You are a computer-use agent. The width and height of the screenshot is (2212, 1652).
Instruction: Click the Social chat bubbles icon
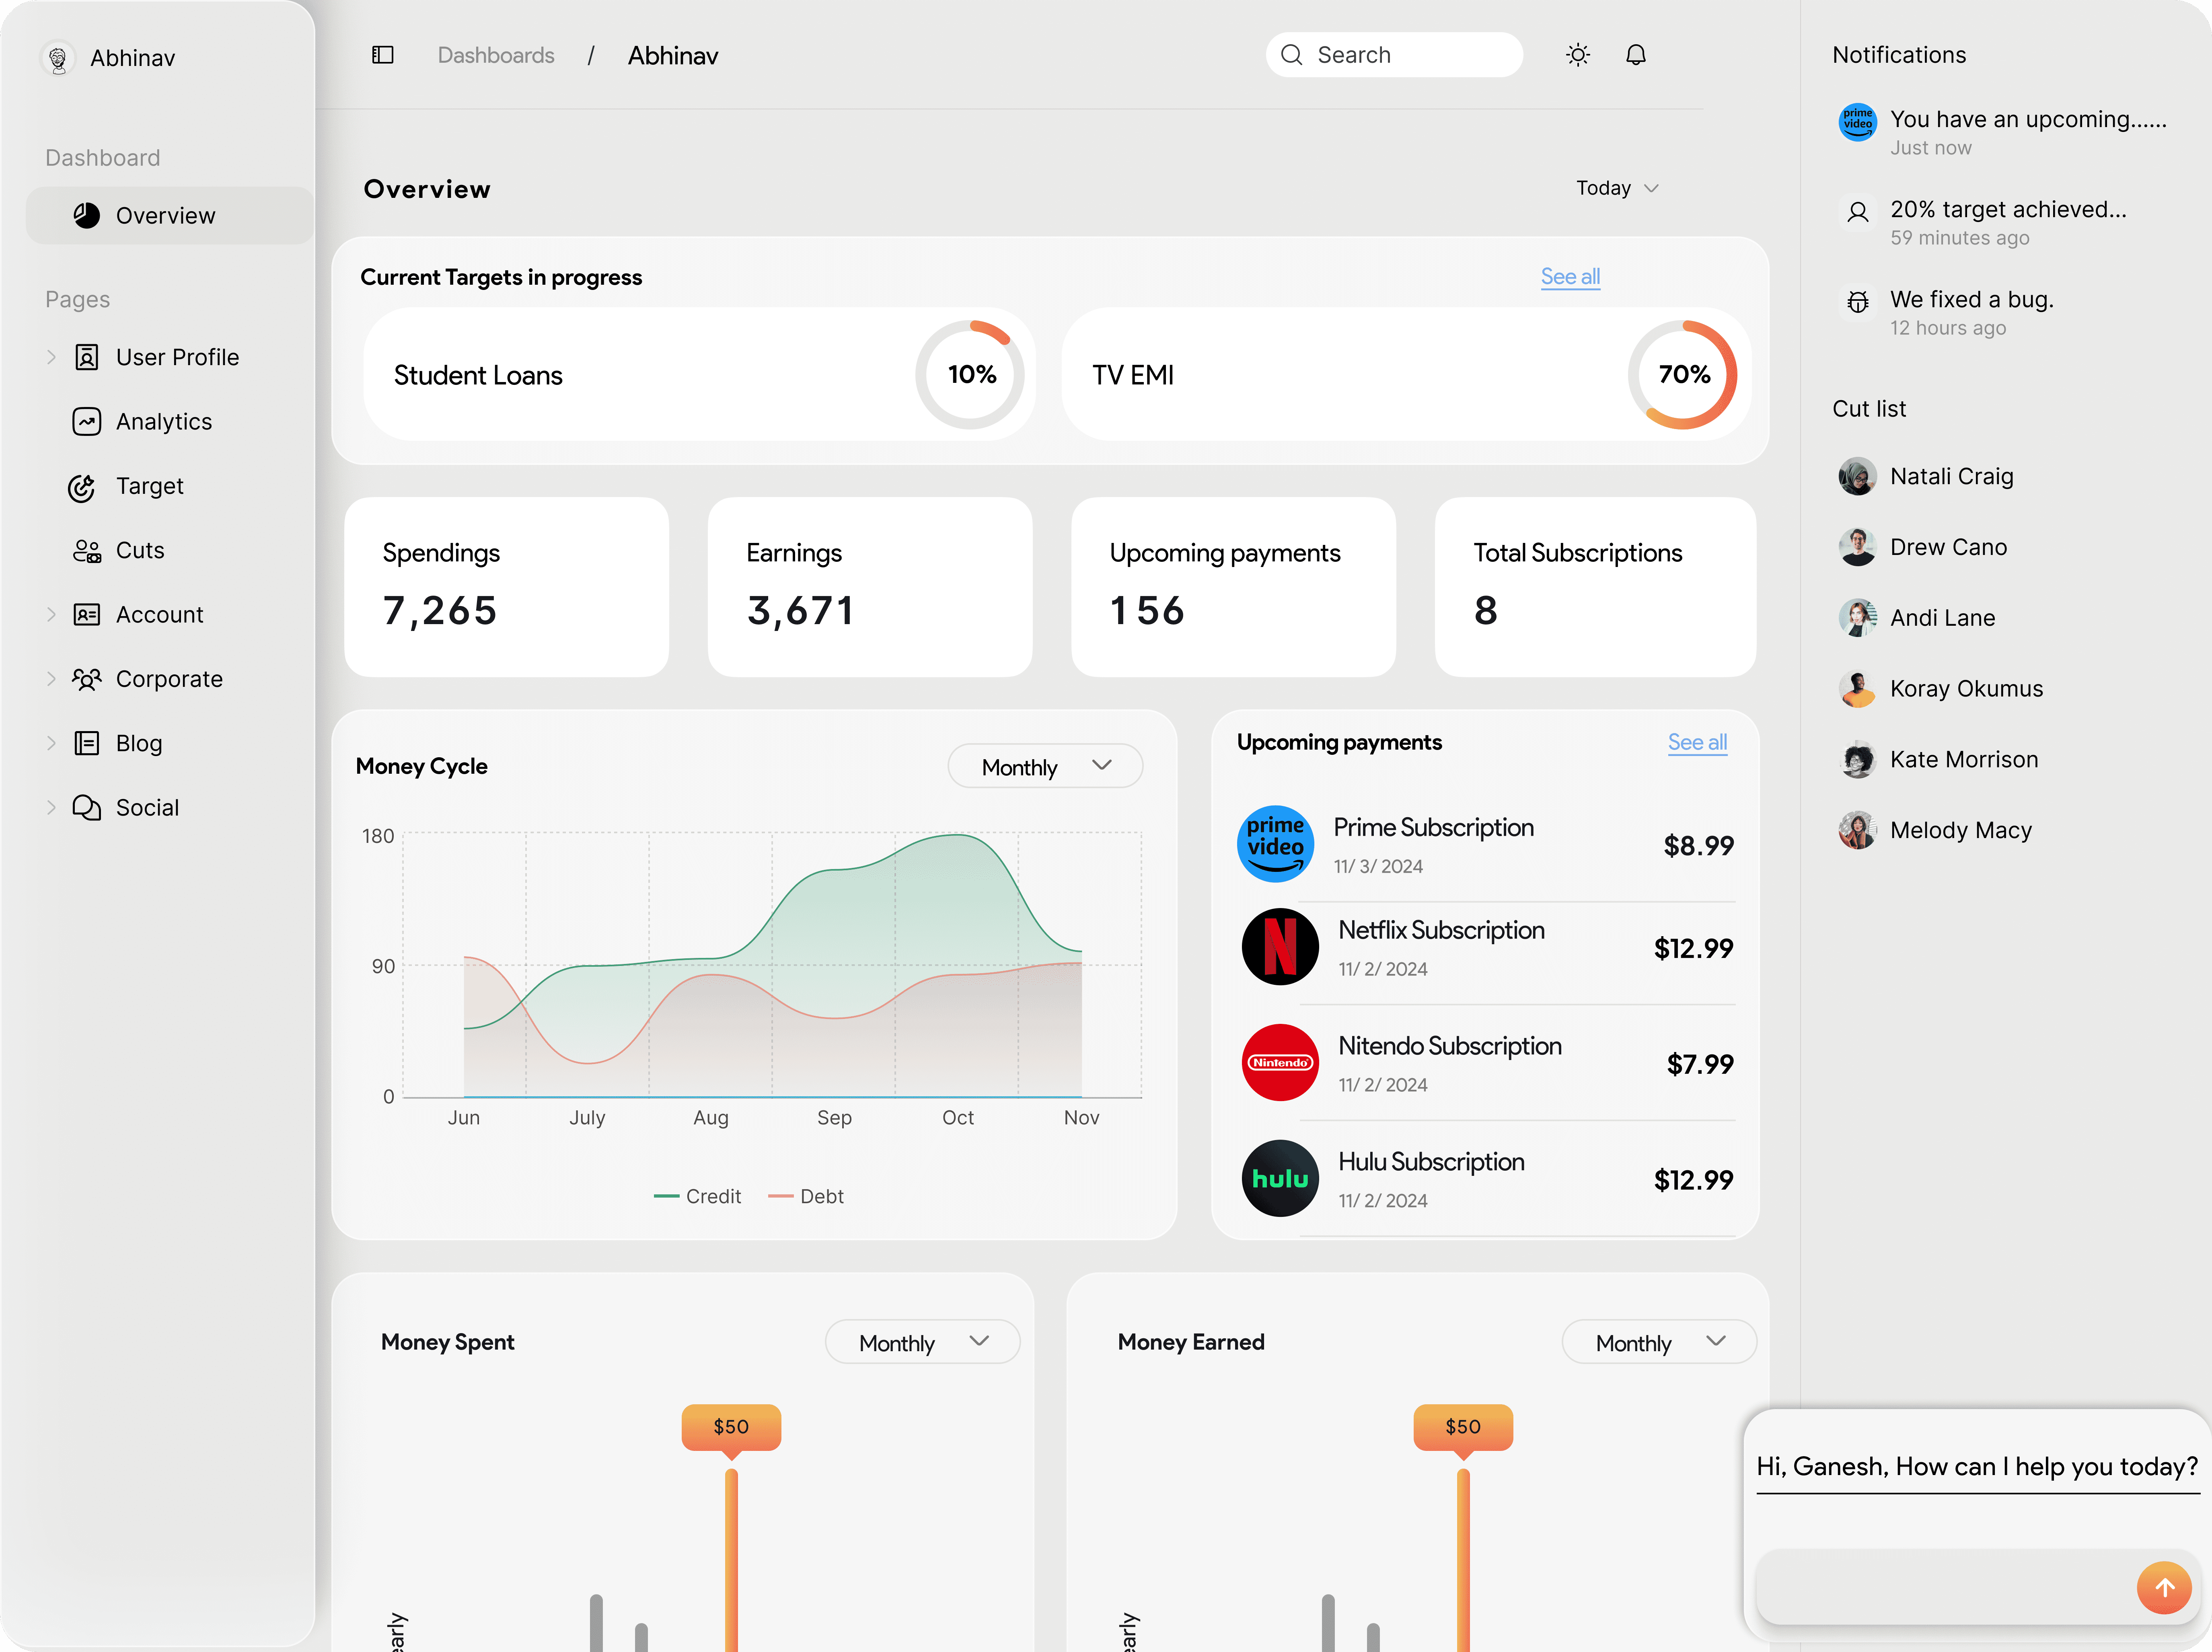point(87,807)
